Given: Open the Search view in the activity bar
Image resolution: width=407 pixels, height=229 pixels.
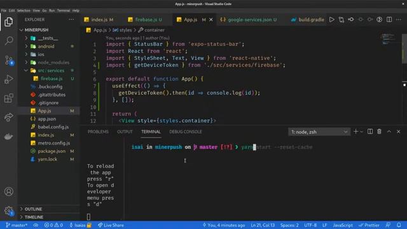Looking at the screenshot, I should pos(8,41).
